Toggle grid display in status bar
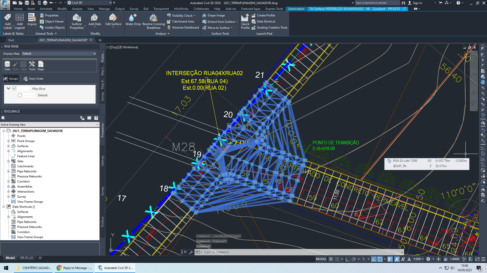This screenshot has width=487, height=273. [331, 259]
